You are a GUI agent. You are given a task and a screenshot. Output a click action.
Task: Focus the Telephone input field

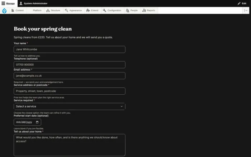(70, 65)
